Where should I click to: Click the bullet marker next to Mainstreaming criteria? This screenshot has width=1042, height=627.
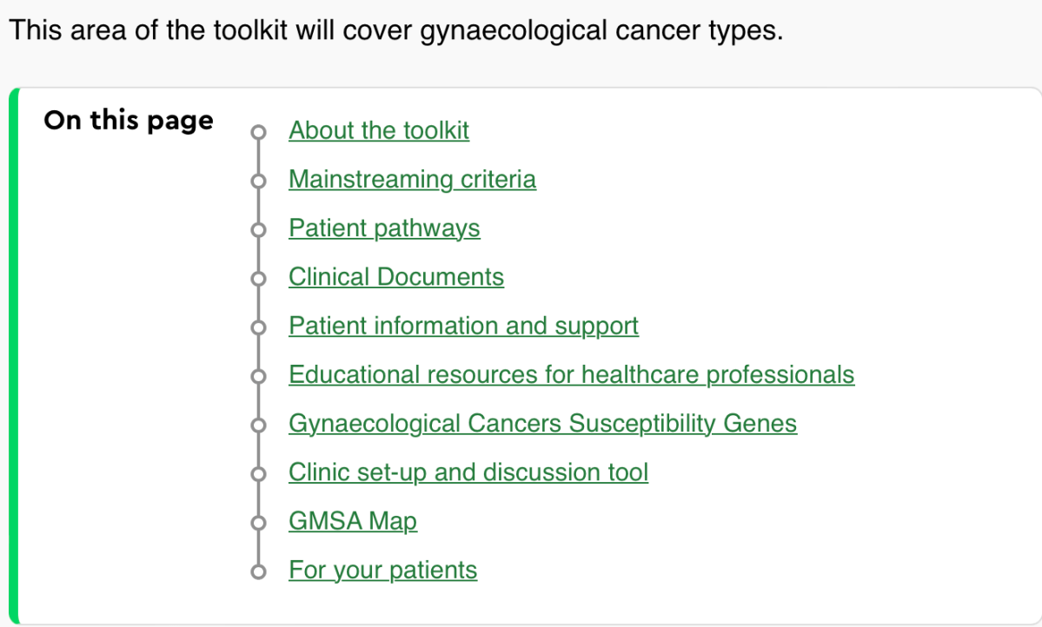pyautogui.click(x=256, y=181)
